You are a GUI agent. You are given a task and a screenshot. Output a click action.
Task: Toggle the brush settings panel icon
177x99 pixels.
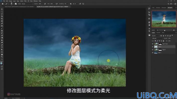pos(16,4)
